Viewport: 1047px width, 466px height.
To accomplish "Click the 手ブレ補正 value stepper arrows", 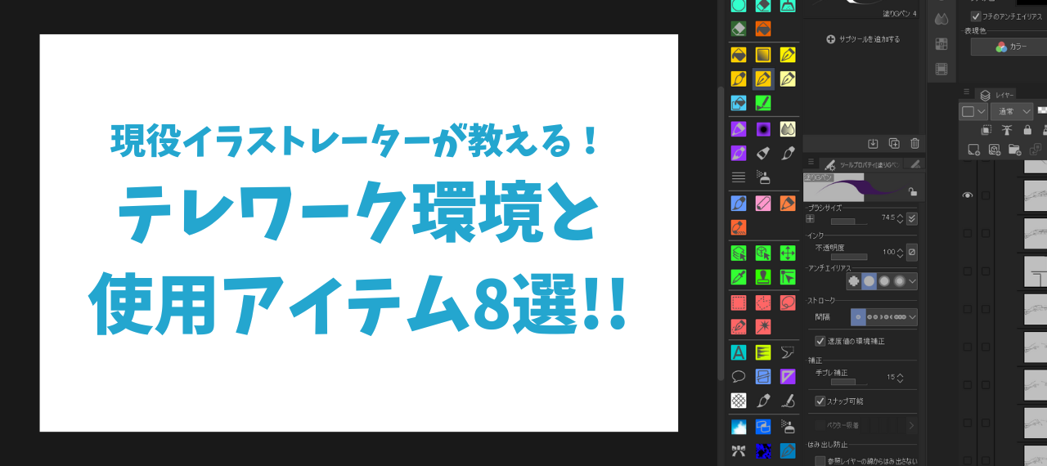I will coord(901,378).
